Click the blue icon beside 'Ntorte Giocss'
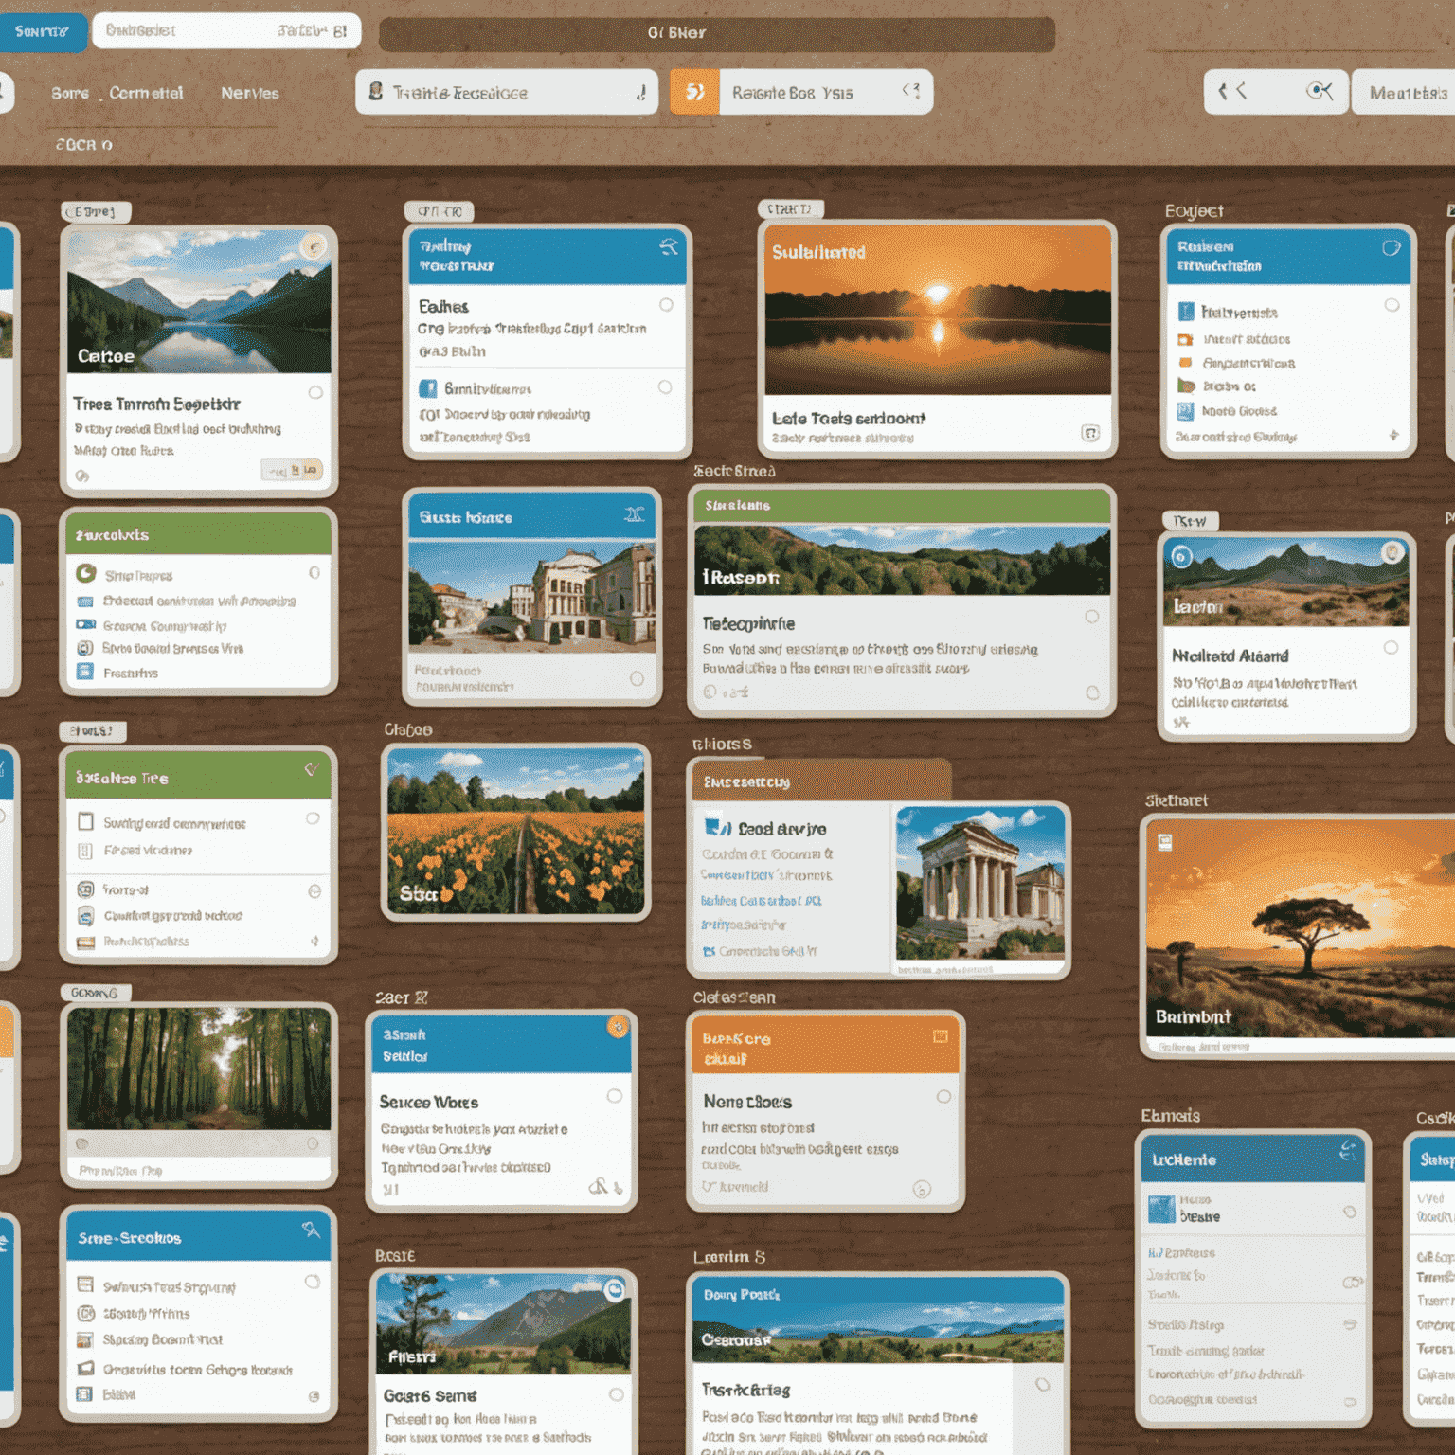This screenshot has height=1455, width=1455. click(x=1185, y=411)
